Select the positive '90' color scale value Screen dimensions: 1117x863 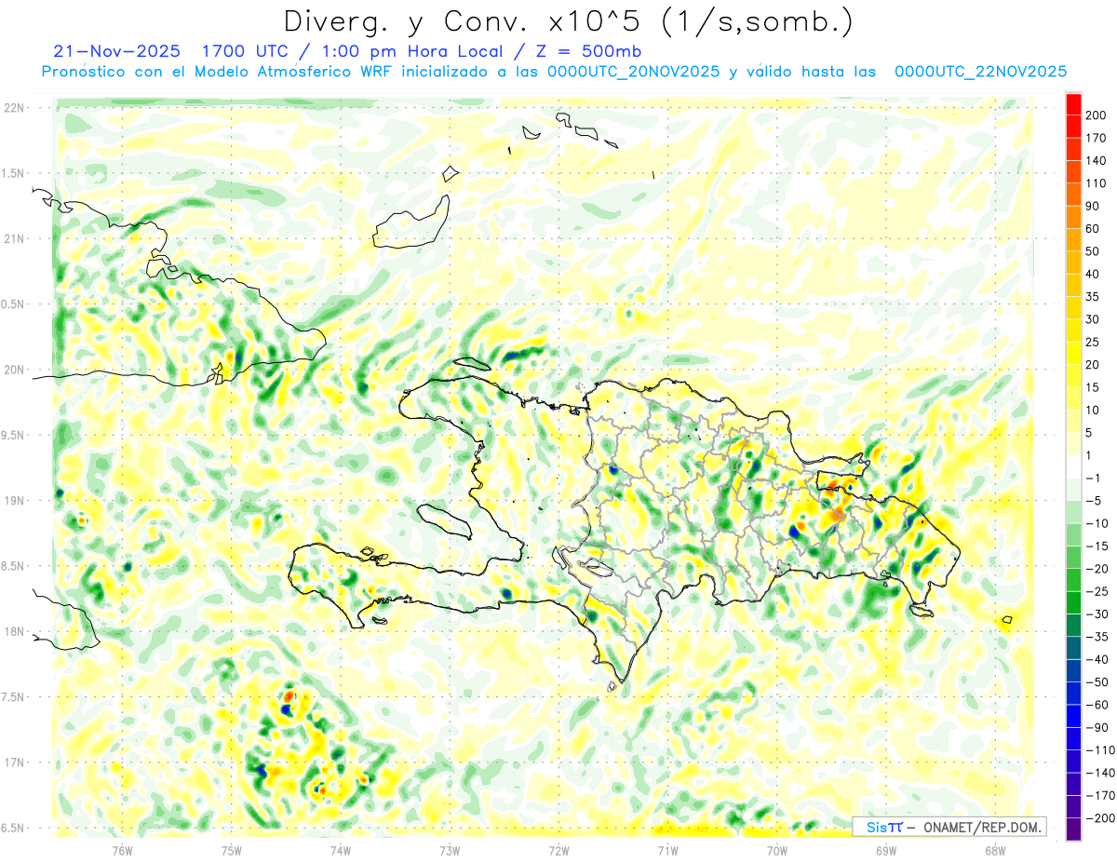tap(1093, 207)
